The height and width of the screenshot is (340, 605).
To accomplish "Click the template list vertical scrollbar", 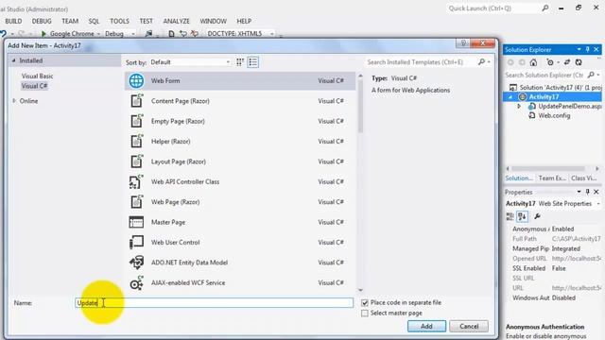I will click(x=360, y=107).
